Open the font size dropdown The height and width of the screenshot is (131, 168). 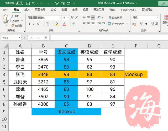(68, 18)
